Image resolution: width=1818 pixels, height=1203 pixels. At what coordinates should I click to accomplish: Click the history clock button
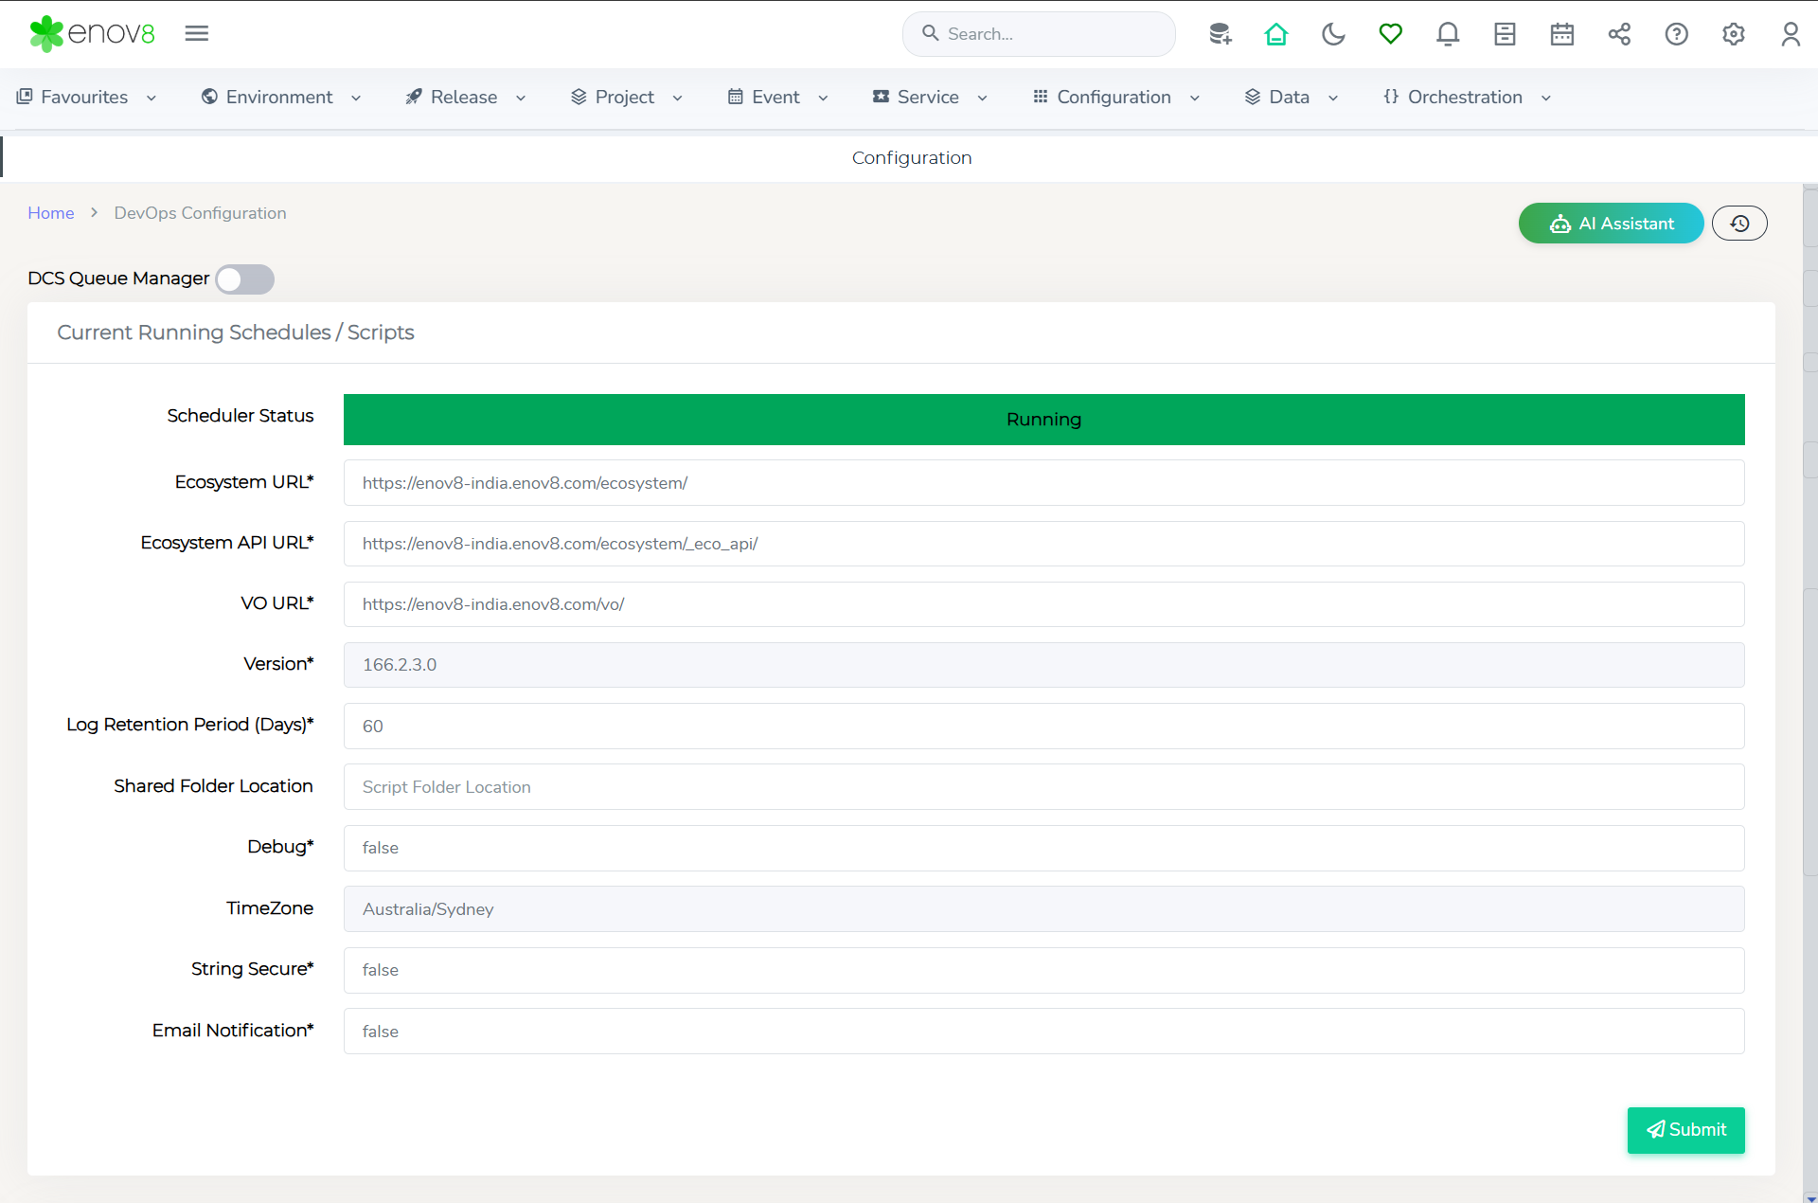coord(1739,224)
